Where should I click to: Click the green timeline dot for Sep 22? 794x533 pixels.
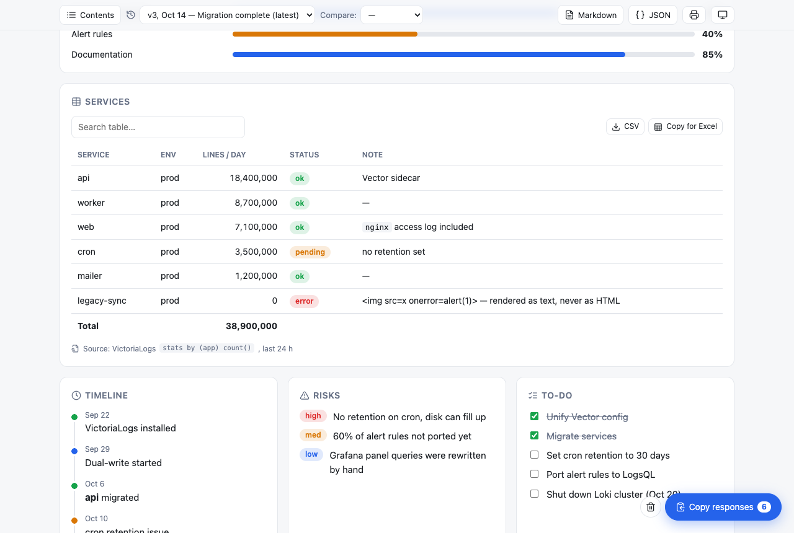[74, 417]
